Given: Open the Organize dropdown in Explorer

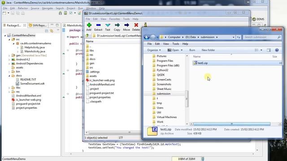Looking at the screenshot, I should click(x=154, y=50).
